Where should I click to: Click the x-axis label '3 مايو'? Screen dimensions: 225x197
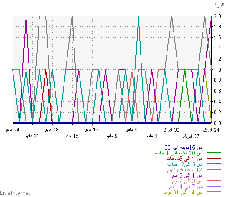152,136
